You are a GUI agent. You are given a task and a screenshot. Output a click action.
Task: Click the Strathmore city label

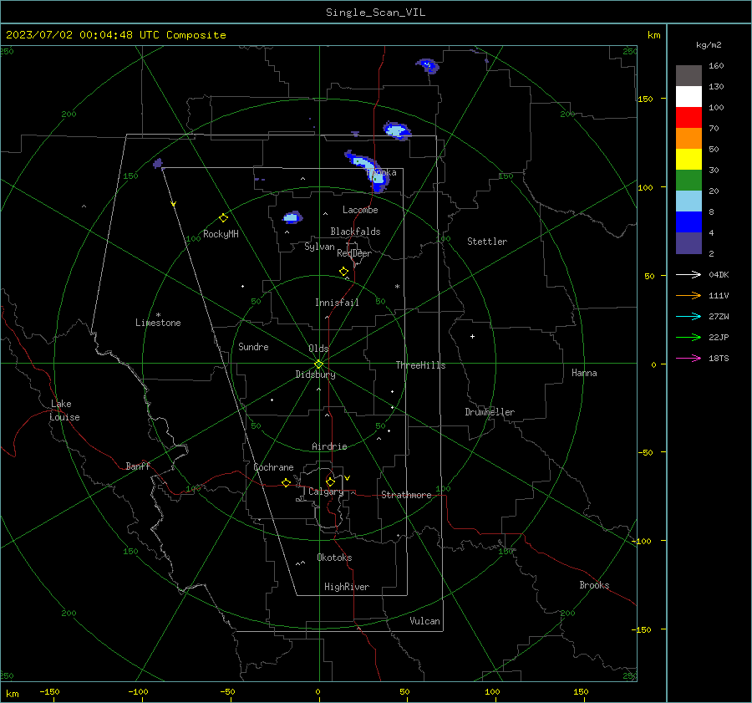click(406, 495)
